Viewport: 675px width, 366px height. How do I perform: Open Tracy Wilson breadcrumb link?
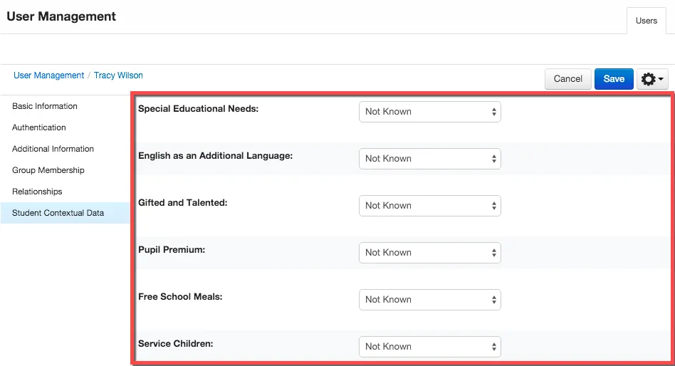[118, 75]
